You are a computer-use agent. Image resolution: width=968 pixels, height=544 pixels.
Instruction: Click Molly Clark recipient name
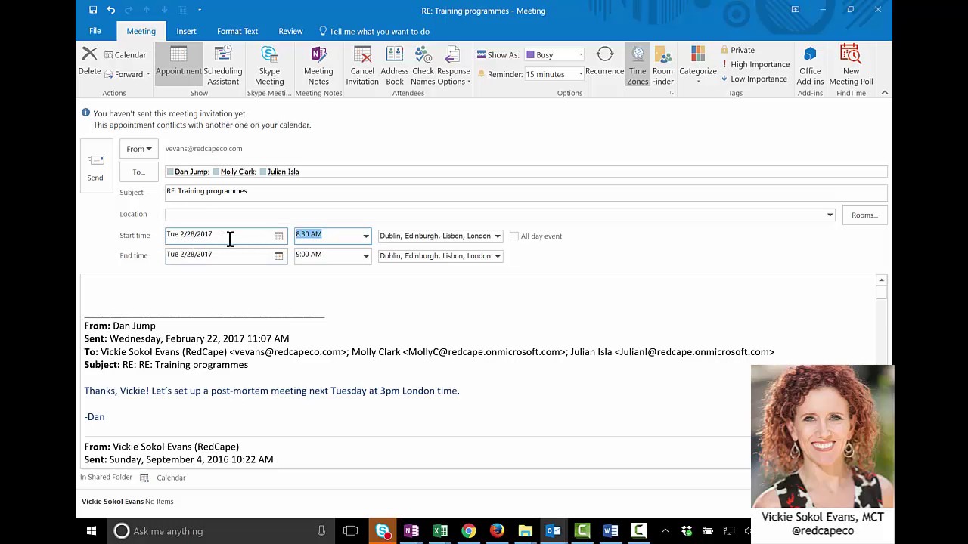click(x=237, y=172)
